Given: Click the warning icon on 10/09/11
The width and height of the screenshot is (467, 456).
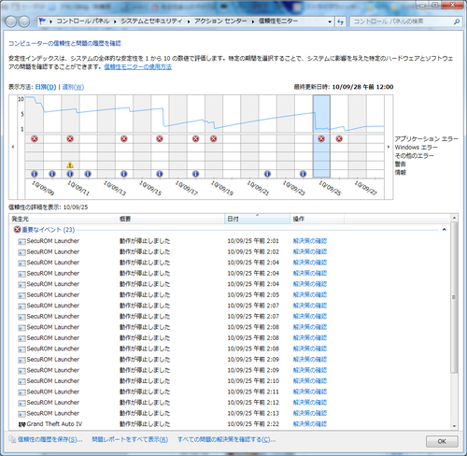Looking at the screenshot, I should (70, 164).
